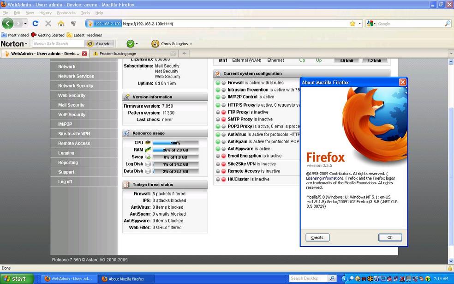Click the Firefox back arrow button
This screenshot has width=454, height=284.
[8, 24]
